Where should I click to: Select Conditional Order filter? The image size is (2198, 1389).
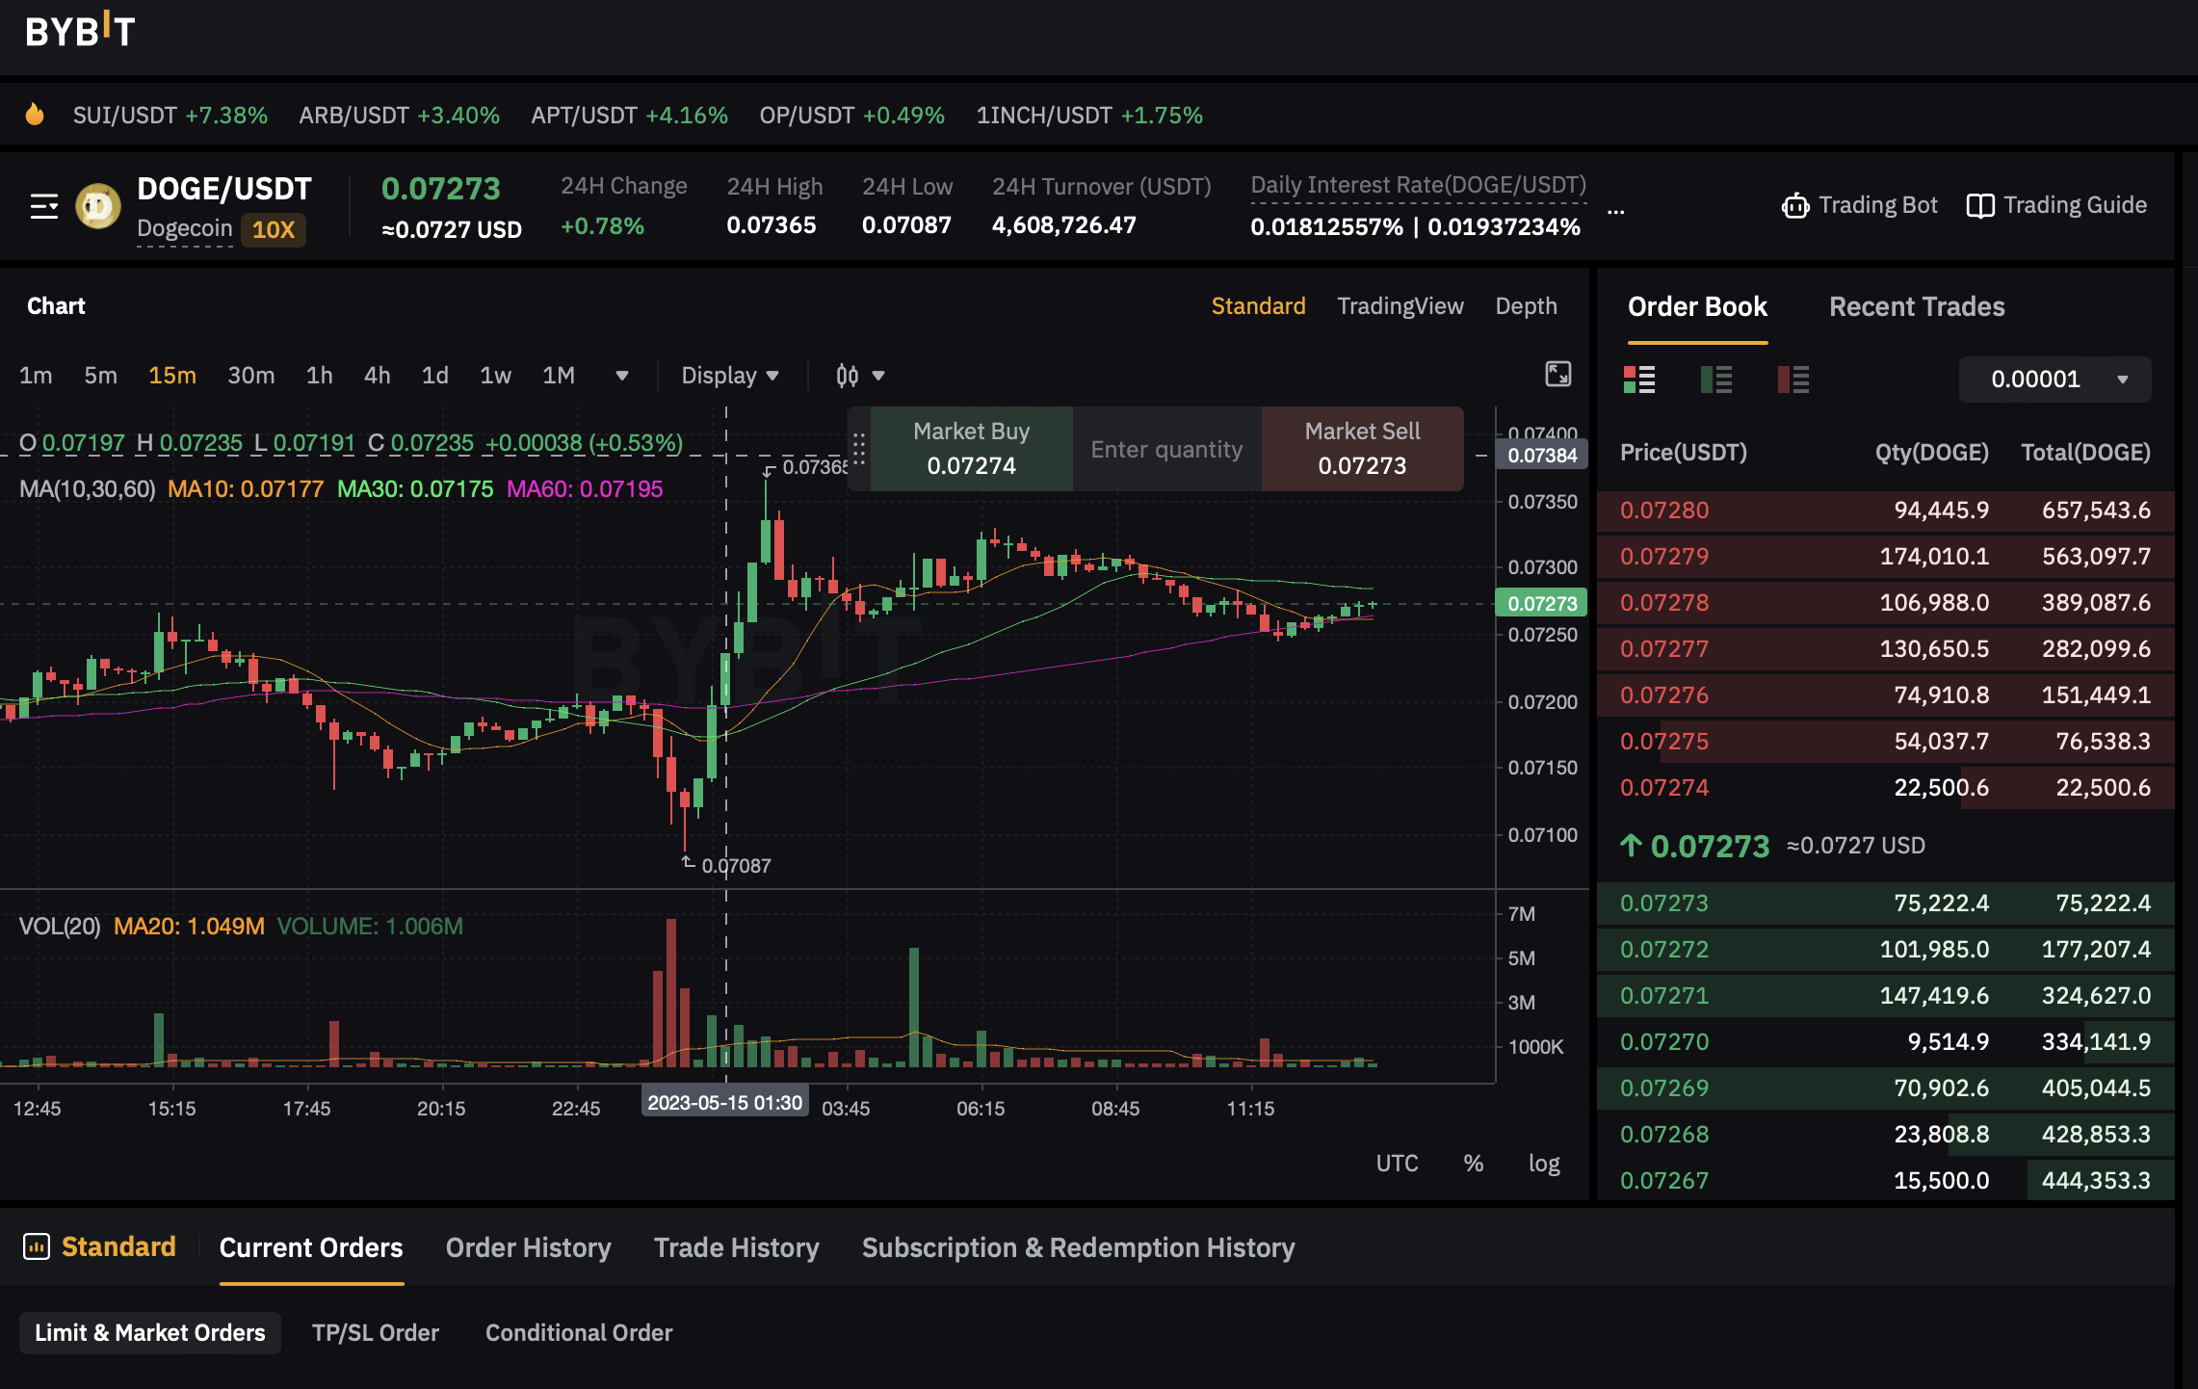click(579, 1333)
